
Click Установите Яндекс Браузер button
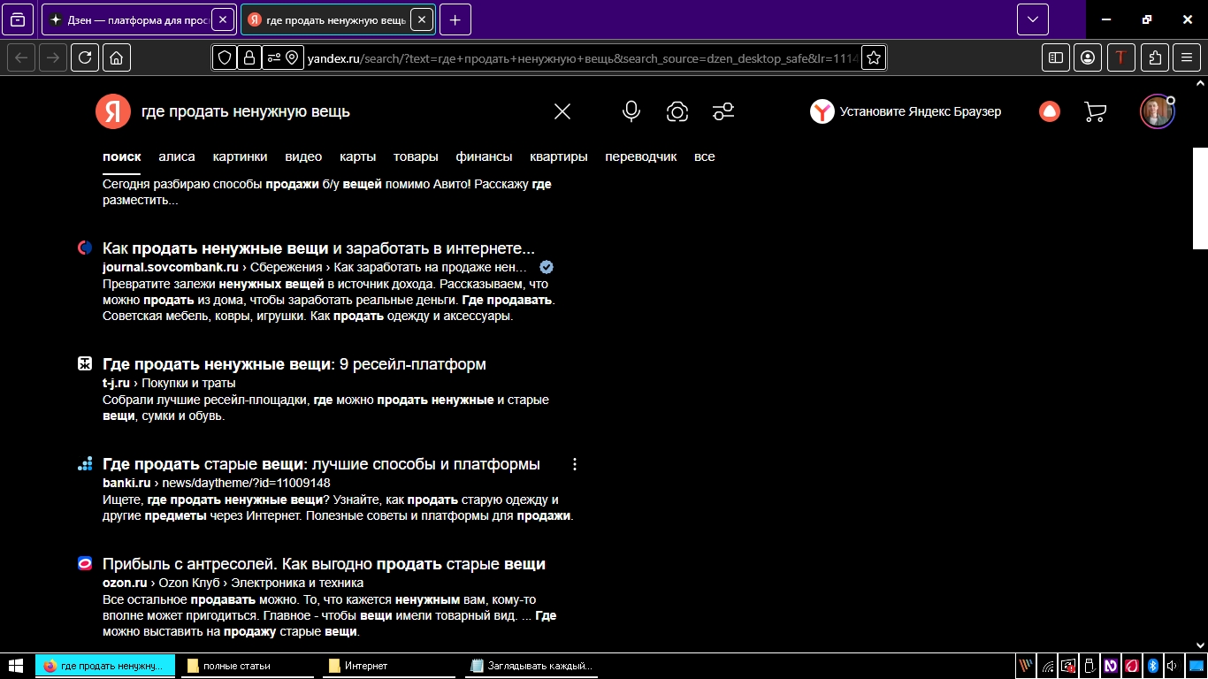(906, 111)
